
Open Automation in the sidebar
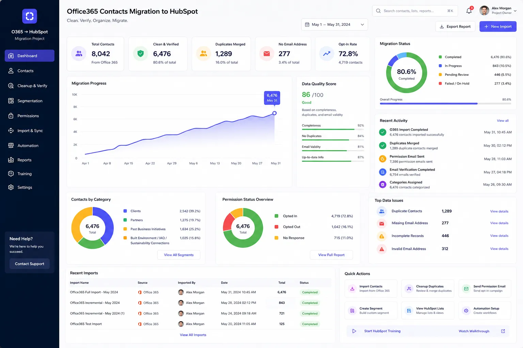(30, 145)
